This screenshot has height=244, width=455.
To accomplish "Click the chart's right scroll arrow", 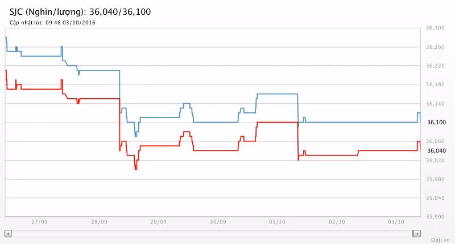I will click(417, 233).
